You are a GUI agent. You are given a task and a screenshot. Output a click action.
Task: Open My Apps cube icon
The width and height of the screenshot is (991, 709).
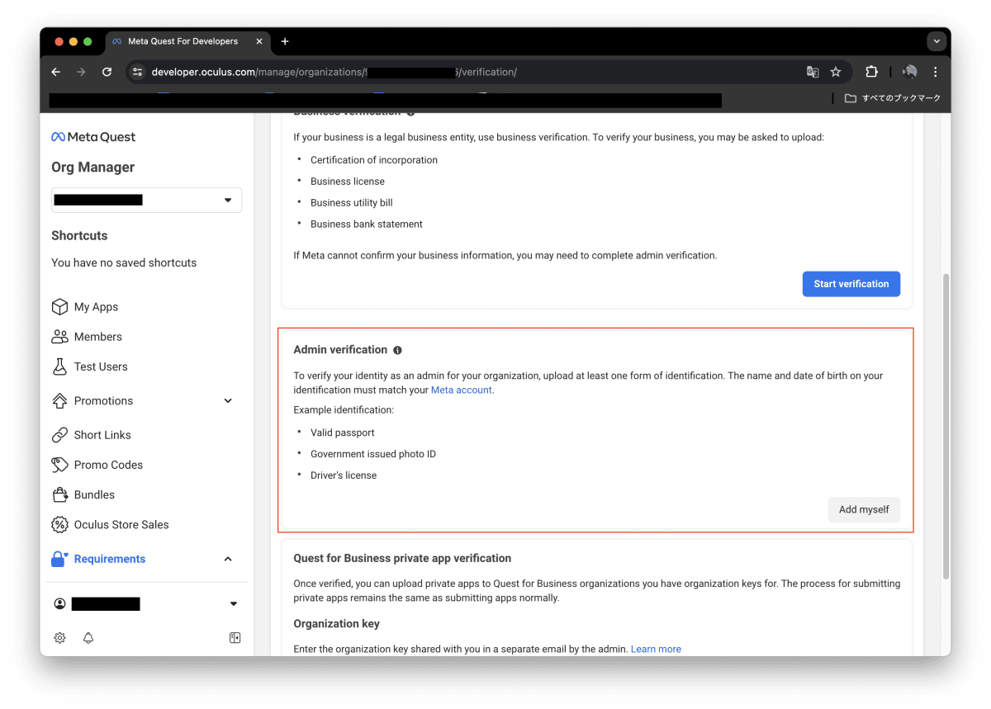click(59, 307)
